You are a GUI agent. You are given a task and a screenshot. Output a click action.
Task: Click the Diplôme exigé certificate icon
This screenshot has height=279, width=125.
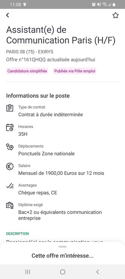pos(10,205)
